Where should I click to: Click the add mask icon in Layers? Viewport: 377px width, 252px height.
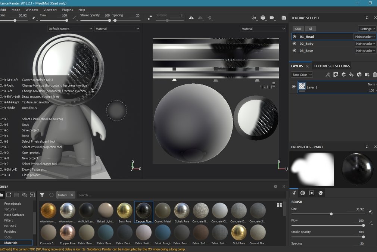336,75
